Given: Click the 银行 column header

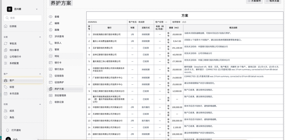Looking at the screenshot, I should pyautogui.click(x=109, y=28).
